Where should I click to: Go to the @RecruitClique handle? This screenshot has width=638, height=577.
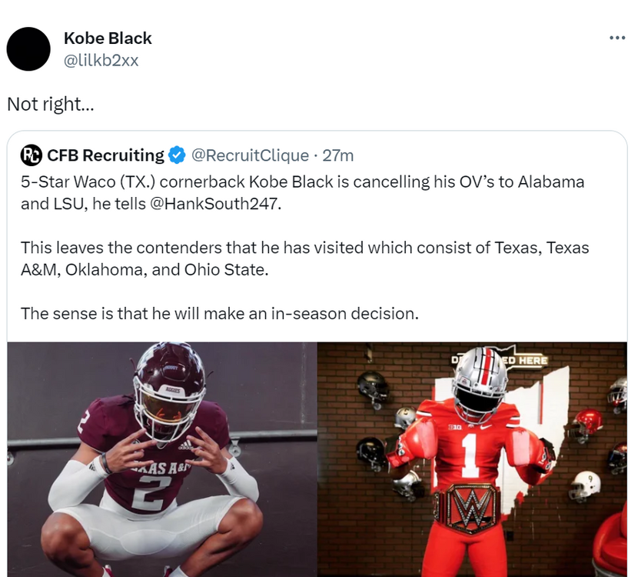tap(249, 155)
